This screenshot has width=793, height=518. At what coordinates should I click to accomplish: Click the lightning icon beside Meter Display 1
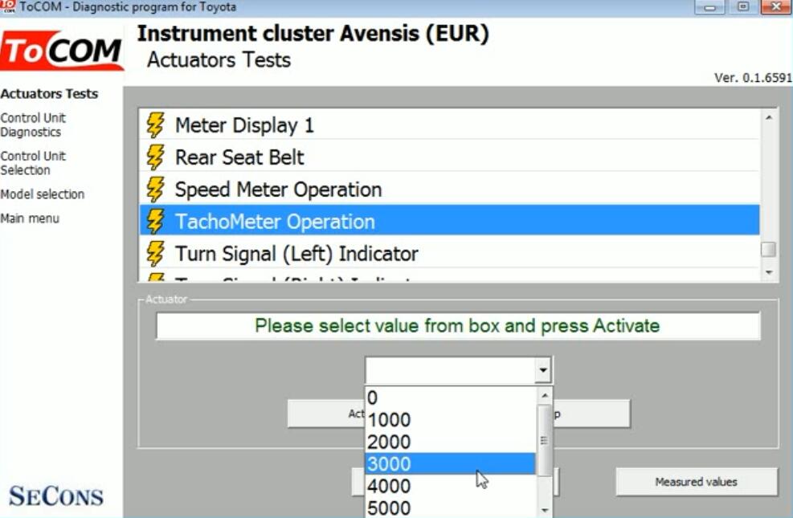(155, 125)
